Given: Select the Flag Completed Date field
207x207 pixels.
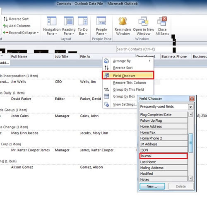Looking at the screenshot, I should click(x=164, y=115).
